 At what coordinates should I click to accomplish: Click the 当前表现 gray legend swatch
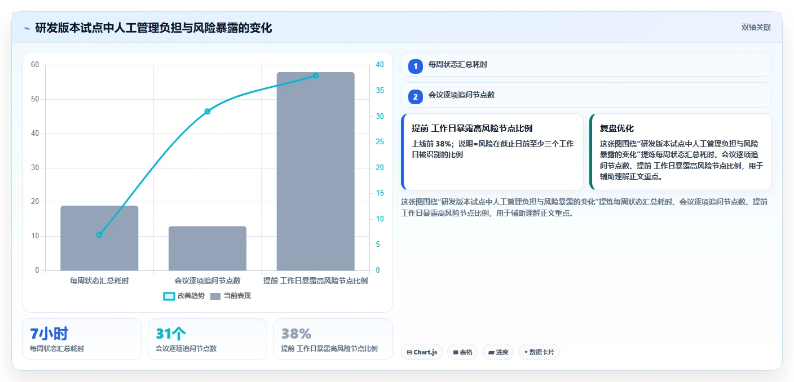coord(215,296)
